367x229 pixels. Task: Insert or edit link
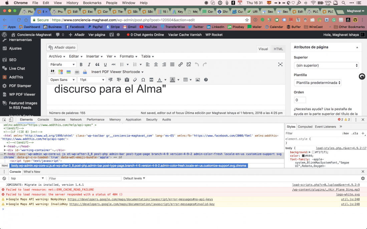click(x=180, y=65)
